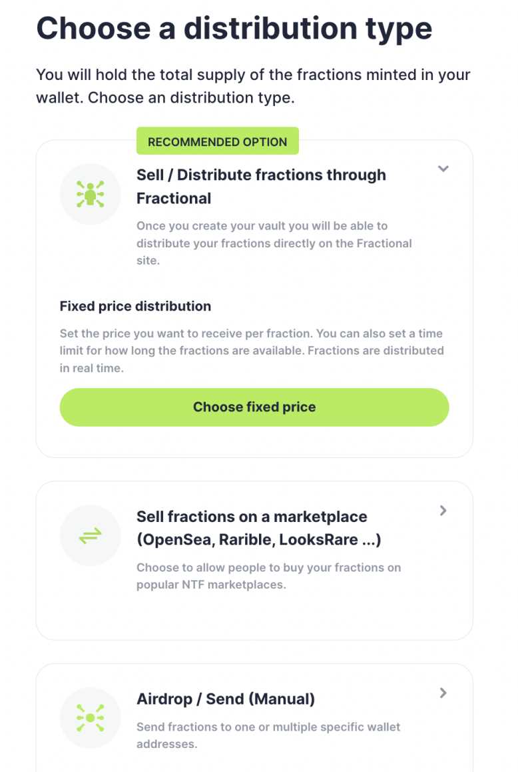Click the green icon inside the recommended card
518x772 pixels.
[90, 193]
